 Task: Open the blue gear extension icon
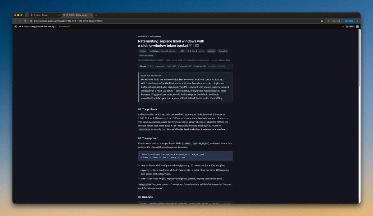(329, 21)
